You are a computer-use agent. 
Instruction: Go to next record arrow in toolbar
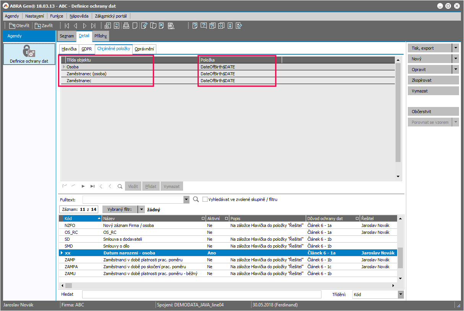[x=84, y=26]
